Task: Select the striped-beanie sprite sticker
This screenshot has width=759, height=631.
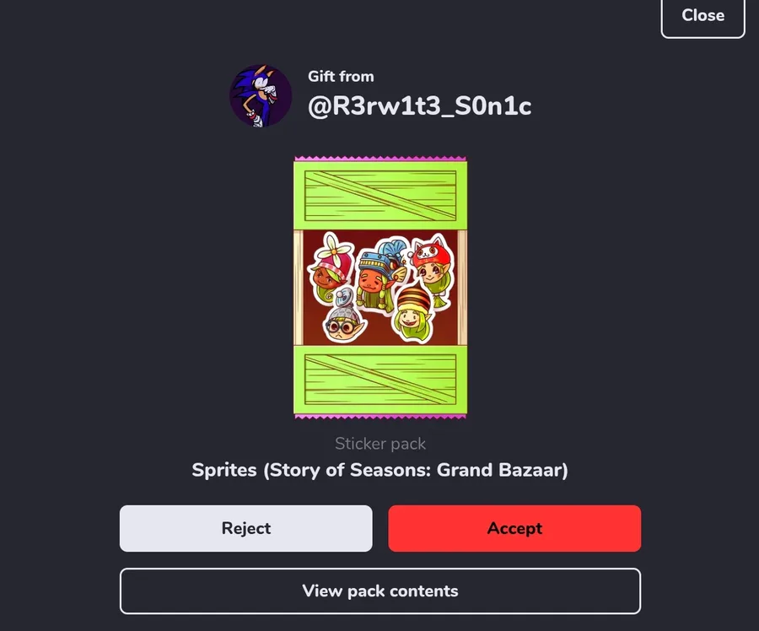Action: coord(413,313)
